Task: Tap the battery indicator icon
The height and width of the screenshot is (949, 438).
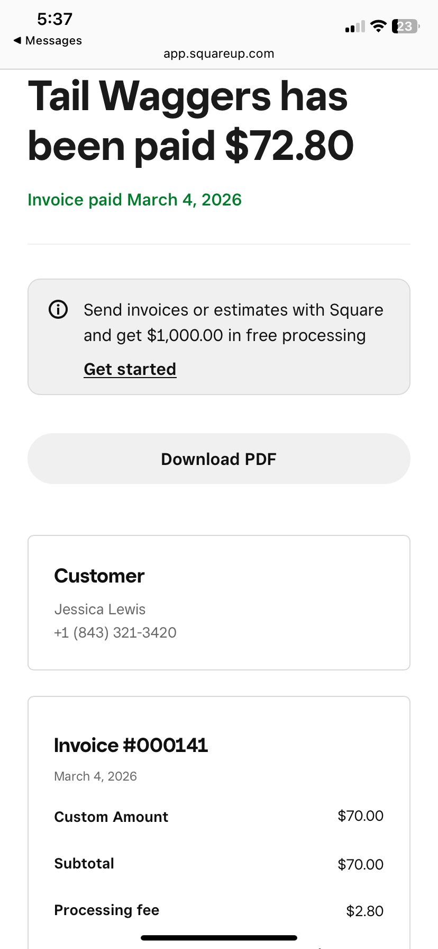Action: [406, 26]
